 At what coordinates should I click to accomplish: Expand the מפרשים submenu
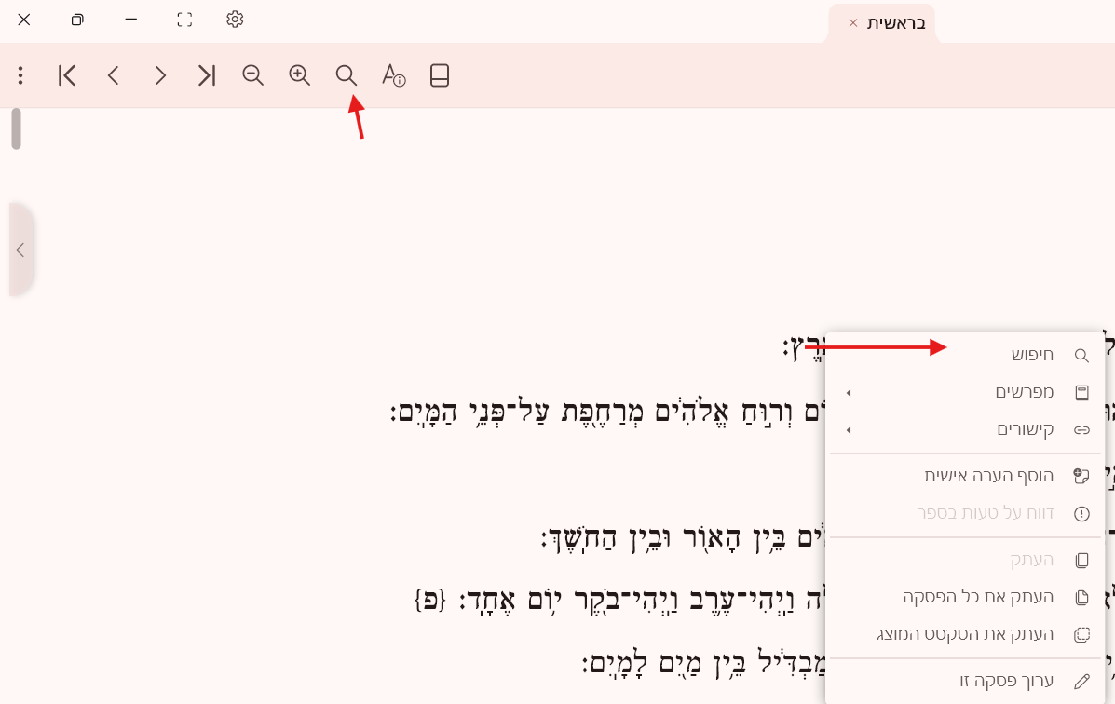966,392
